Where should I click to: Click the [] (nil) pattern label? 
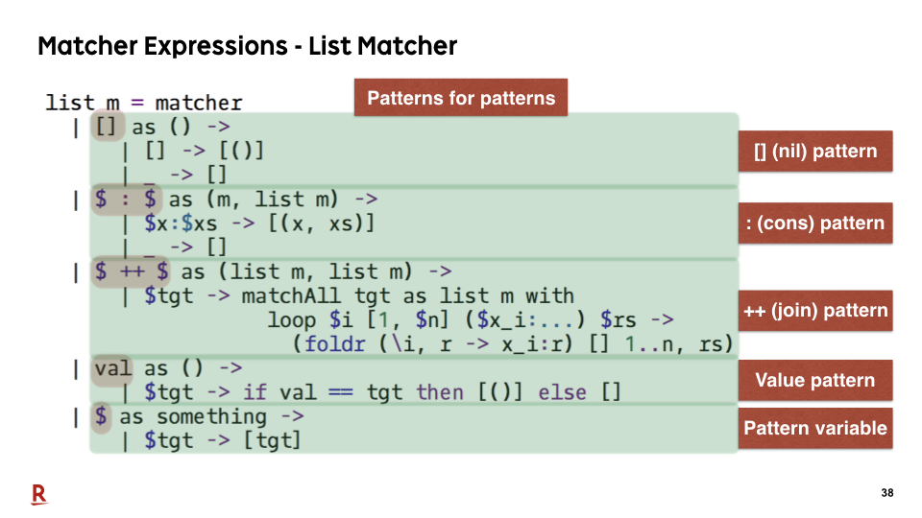815,152
